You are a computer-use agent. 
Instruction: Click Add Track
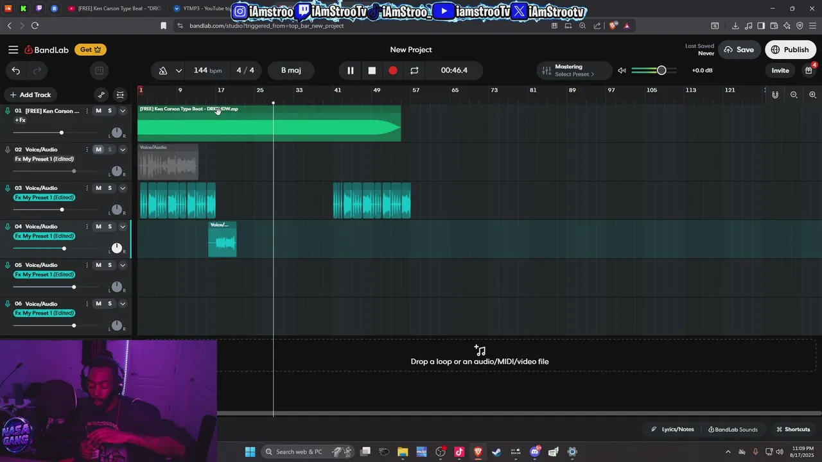tap(30, 95)
